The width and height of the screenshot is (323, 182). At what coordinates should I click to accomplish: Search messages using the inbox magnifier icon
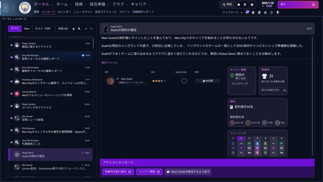[79, 29]
